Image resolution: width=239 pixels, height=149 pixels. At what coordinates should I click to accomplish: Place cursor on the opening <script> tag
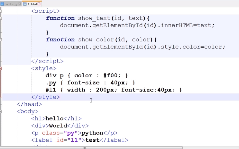pyautogui.click(x=45, y=11)
